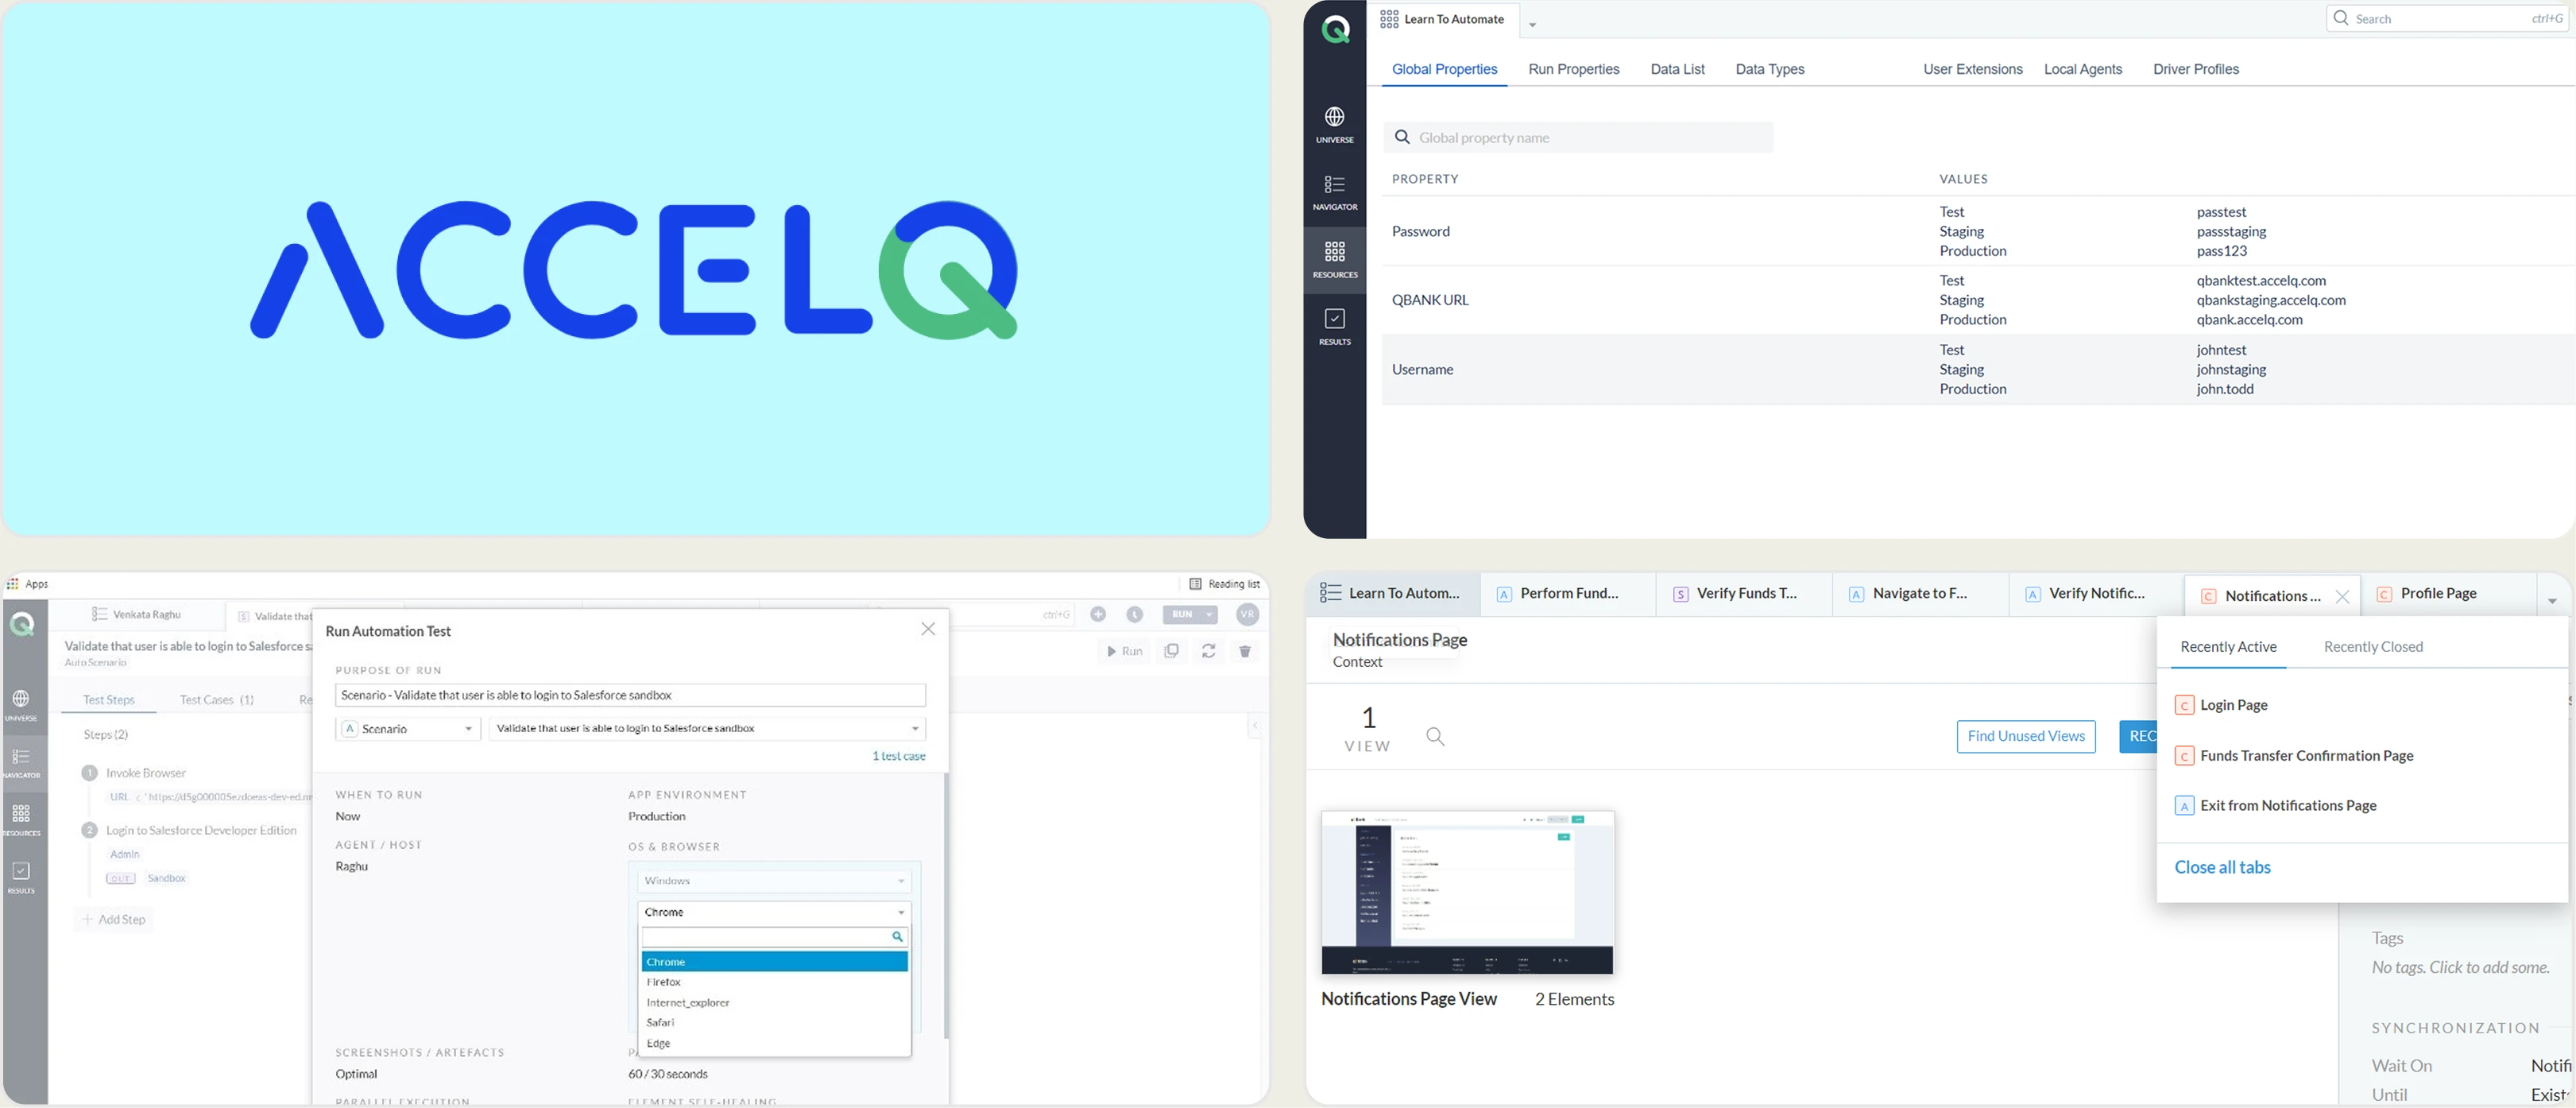Switch to the Perform Fund... tab

[1568, 594]
